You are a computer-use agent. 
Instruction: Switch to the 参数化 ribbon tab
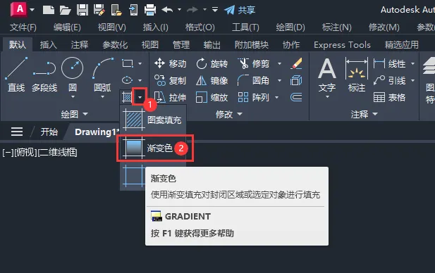115,44
